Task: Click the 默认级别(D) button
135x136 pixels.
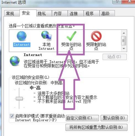Action: [x=114, y=118]
